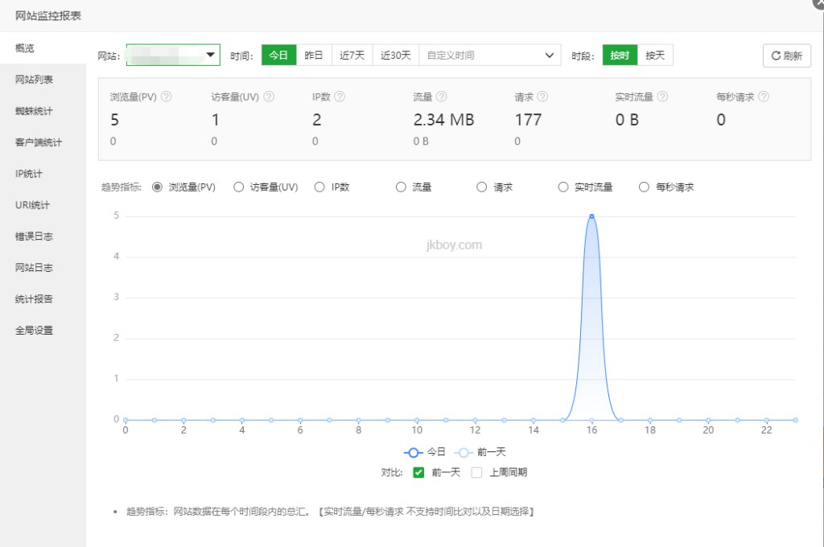This screenshot has height=547, width=824.
Task: Uncheck the 前一天 comparison checkbox
Action: pyautogui.click(x=418, y=472)
